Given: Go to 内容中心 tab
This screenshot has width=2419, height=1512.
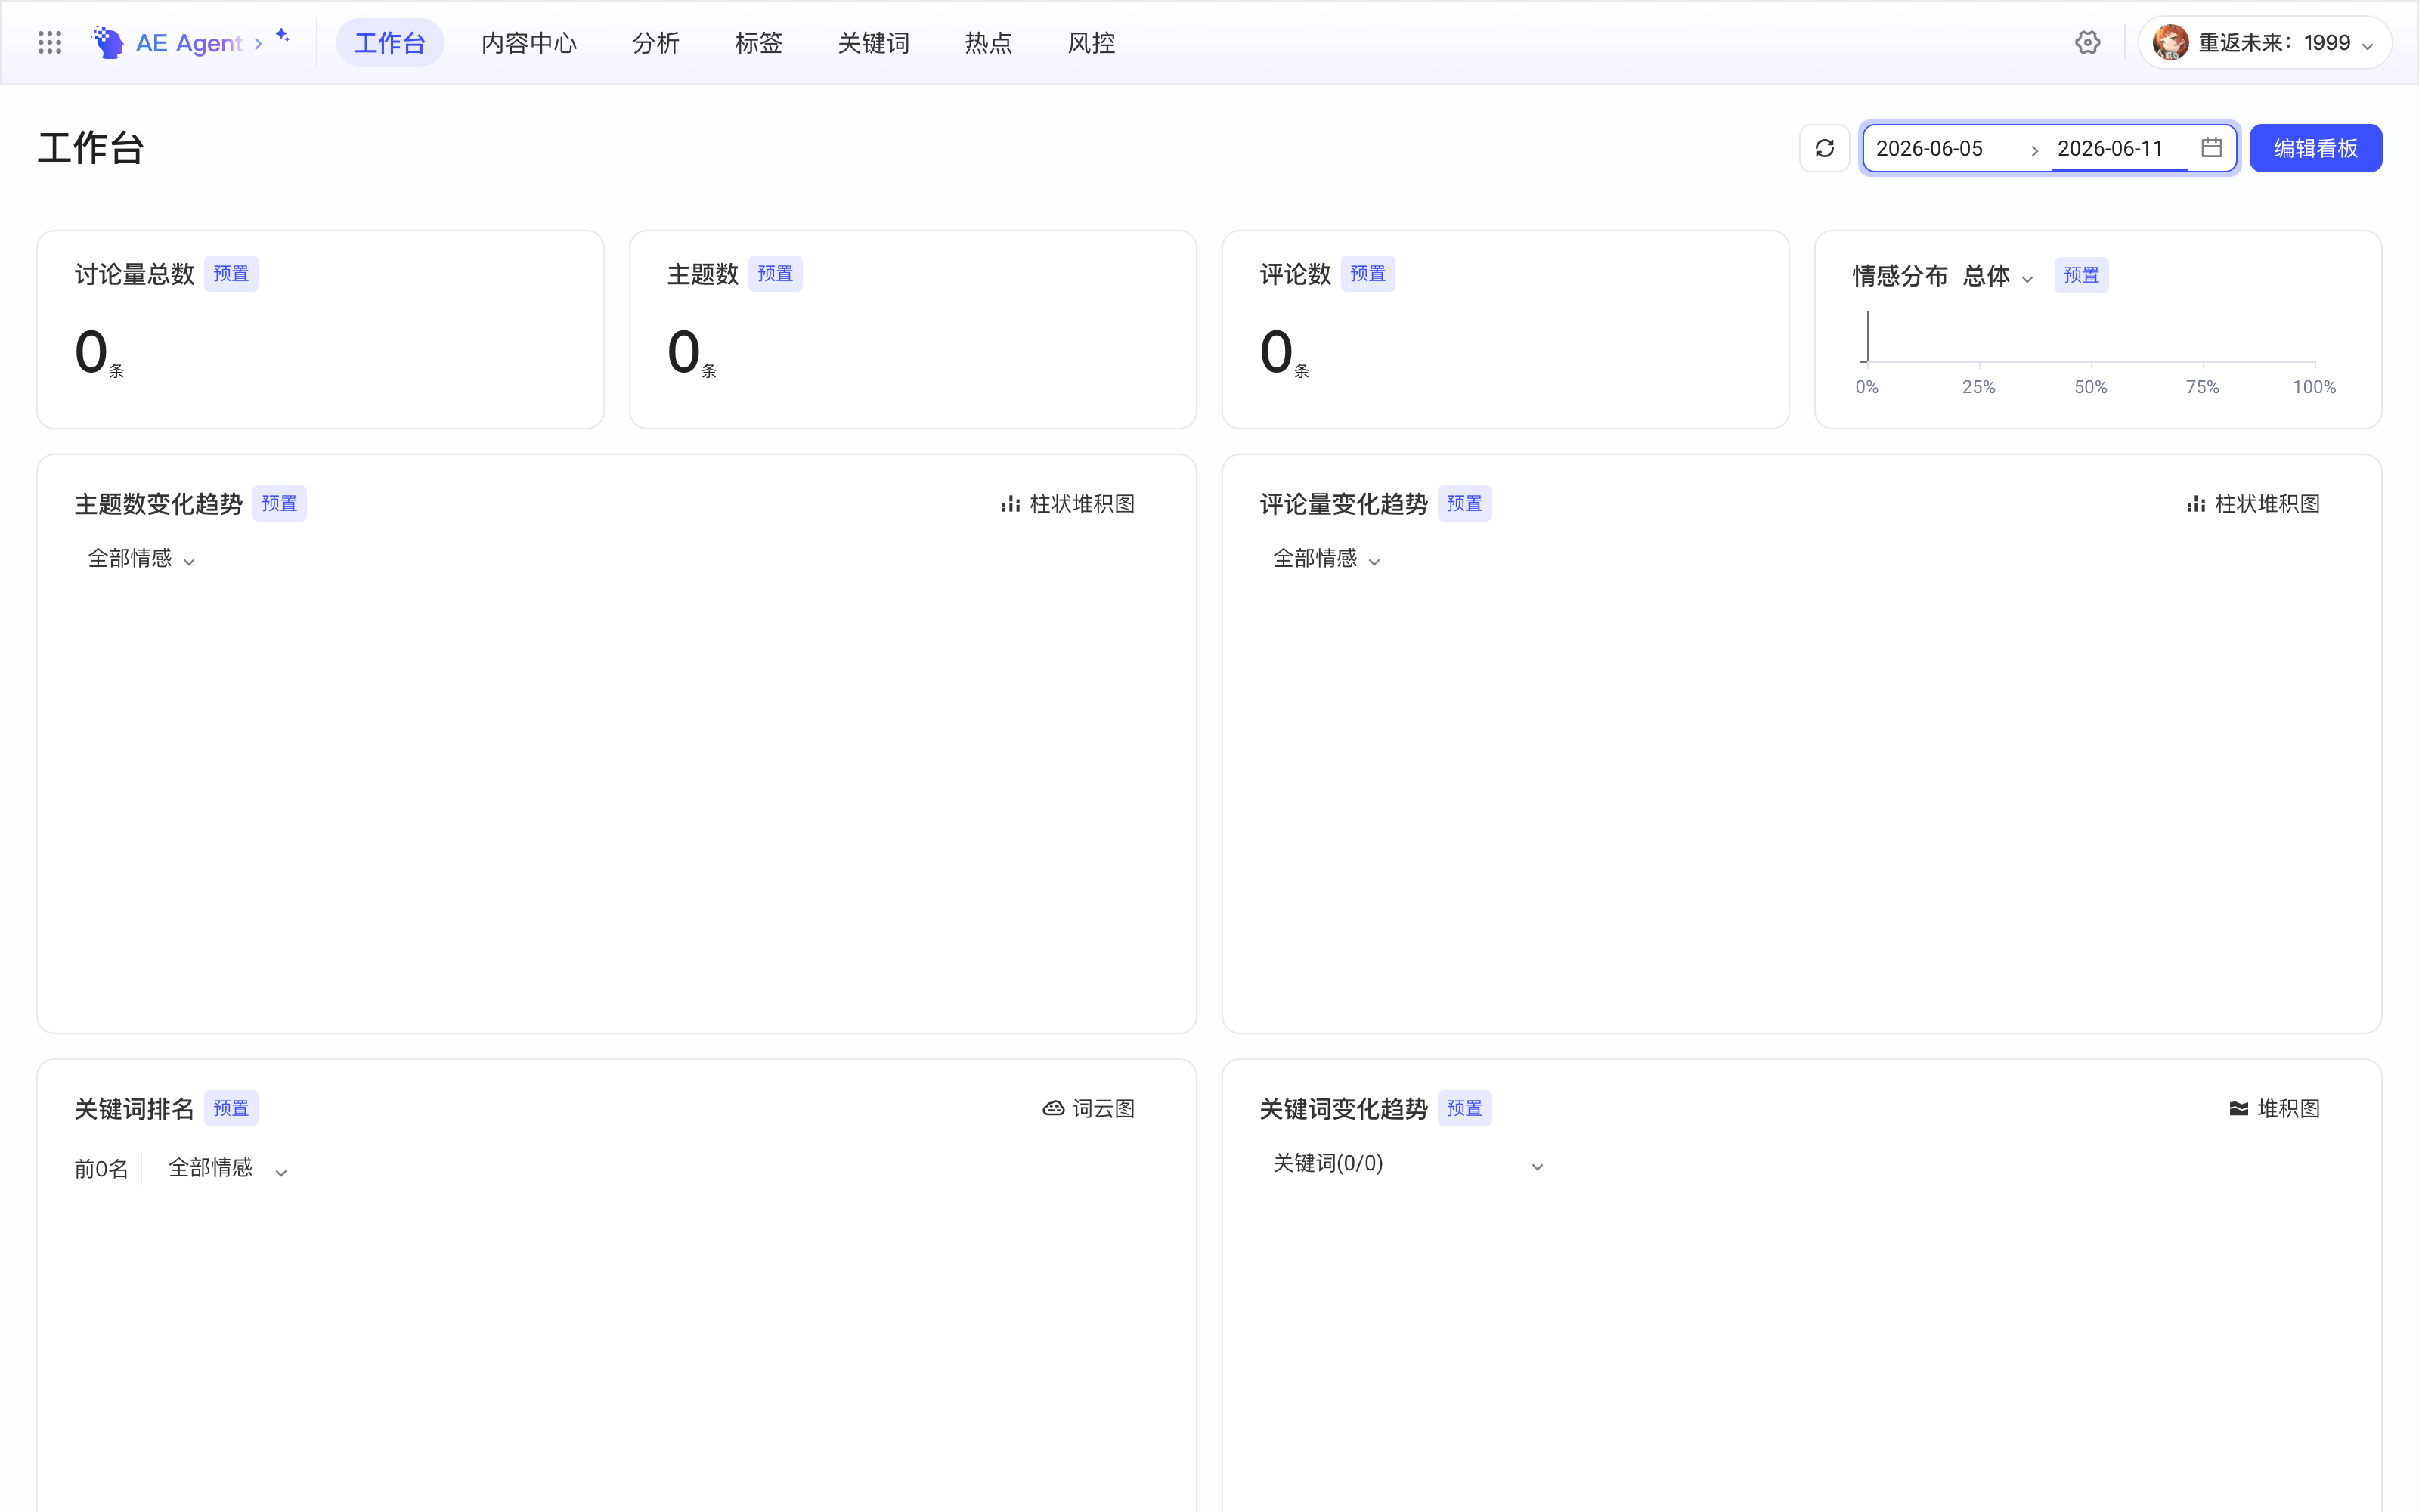Looking at the screenshot, I should pos(529,43).
